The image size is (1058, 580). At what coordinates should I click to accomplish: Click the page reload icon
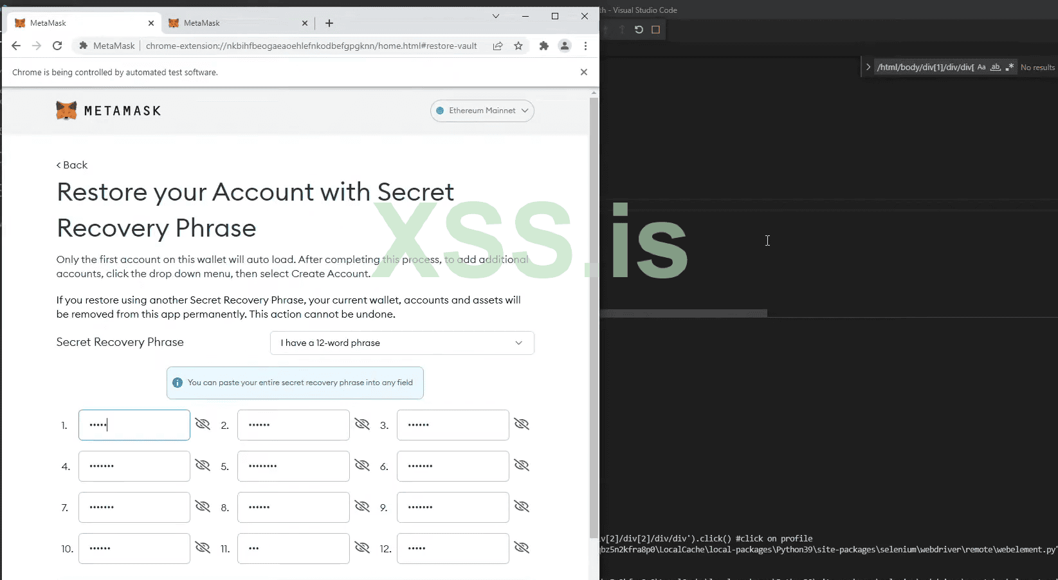tap(57, 46)
